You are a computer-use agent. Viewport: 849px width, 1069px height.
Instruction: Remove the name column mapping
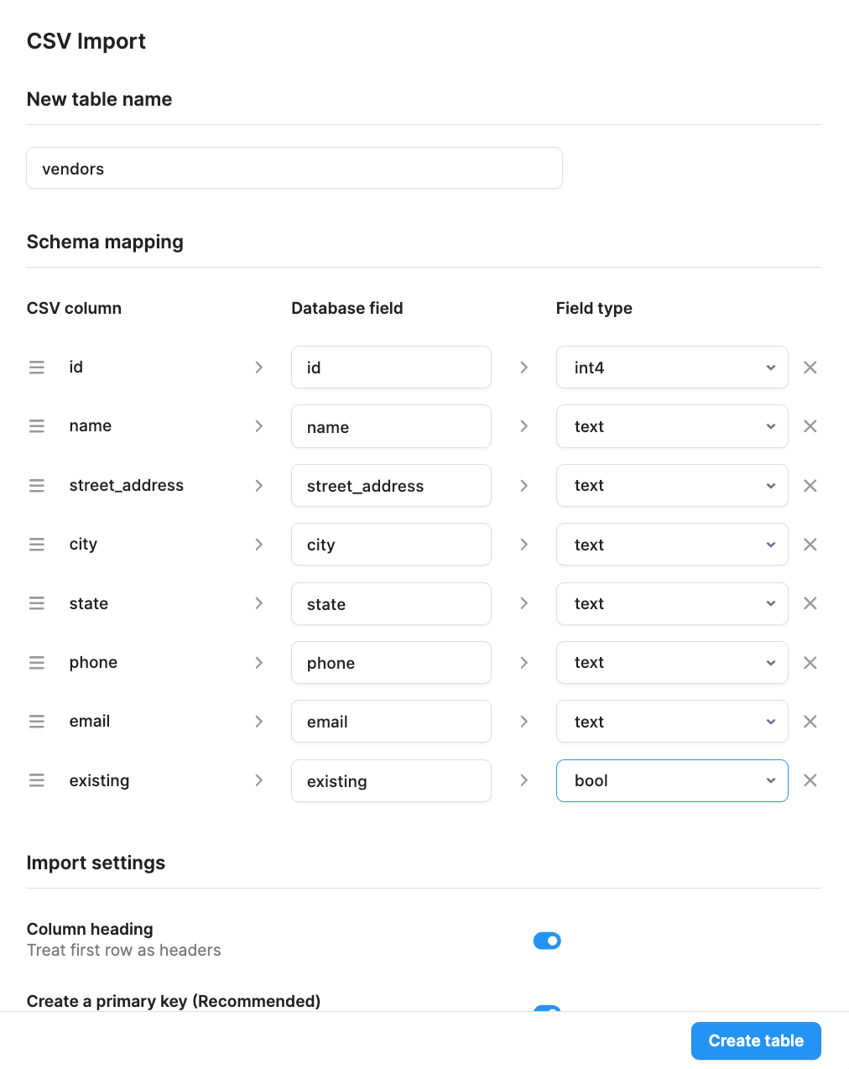pos(810,426)
